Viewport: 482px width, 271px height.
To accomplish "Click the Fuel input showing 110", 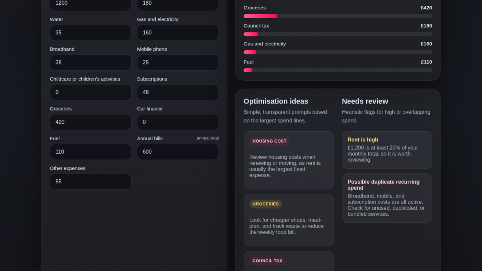I will [90, 152].
